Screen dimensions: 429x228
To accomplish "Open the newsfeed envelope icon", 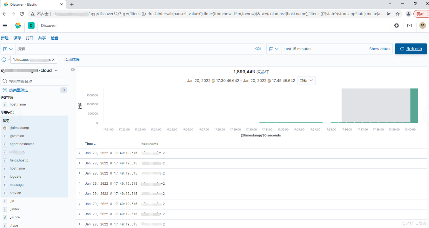I will pyautogui.click(x=409, y=25).
